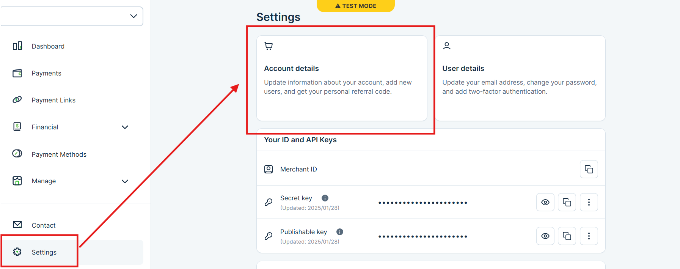This screenshot has height=269, width=680.
Task: Click the Secret key info icon
Action: click(x=325, y=198)
